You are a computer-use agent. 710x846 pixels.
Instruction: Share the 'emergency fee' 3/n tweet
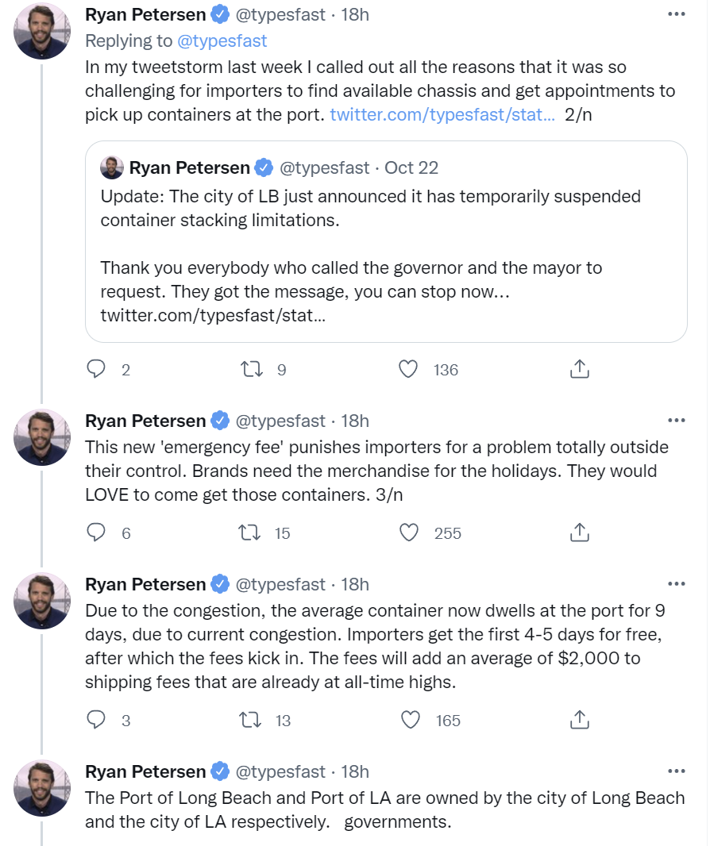click(x=579, y=533)
